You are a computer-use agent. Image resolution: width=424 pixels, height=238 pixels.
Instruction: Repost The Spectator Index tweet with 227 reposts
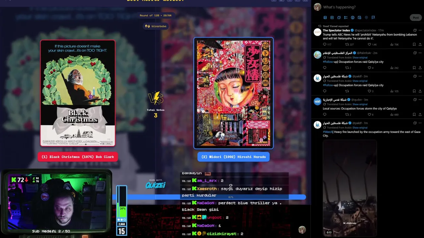(x=347, y=44)
